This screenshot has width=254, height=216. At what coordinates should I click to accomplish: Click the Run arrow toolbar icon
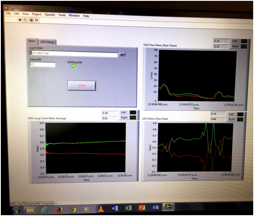point(20,20)
